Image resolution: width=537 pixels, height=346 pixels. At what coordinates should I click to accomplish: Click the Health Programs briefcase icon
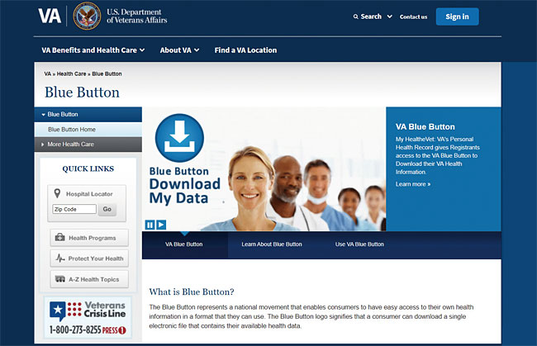[x=60, y=237]
